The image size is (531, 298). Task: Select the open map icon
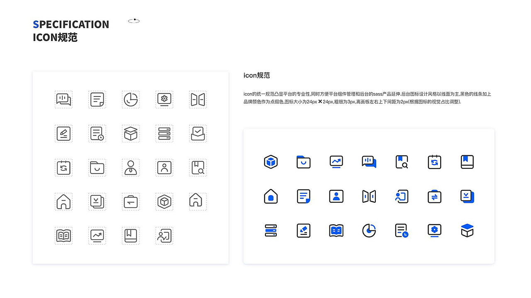[x=369, y=196]
